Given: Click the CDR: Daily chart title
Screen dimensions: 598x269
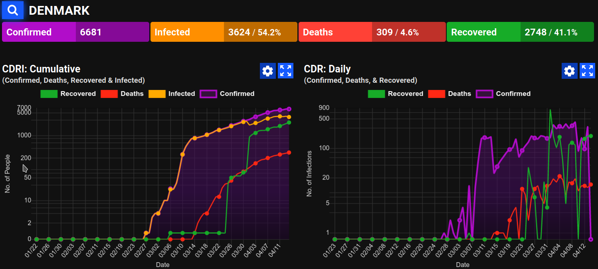Looking at the screenshot, I should click(x=327, y=69).
